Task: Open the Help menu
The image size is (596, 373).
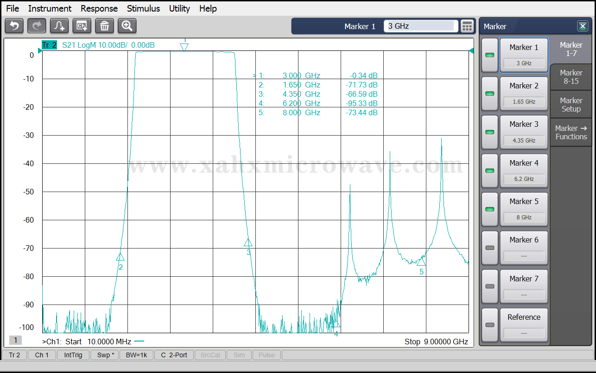Action: (208, 8)
